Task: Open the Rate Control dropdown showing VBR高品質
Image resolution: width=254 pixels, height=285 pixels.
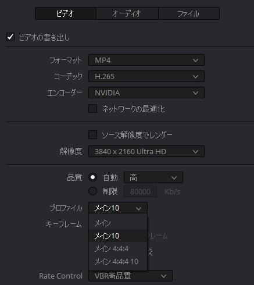Action: pyautogui.click(x=130, y=276)
